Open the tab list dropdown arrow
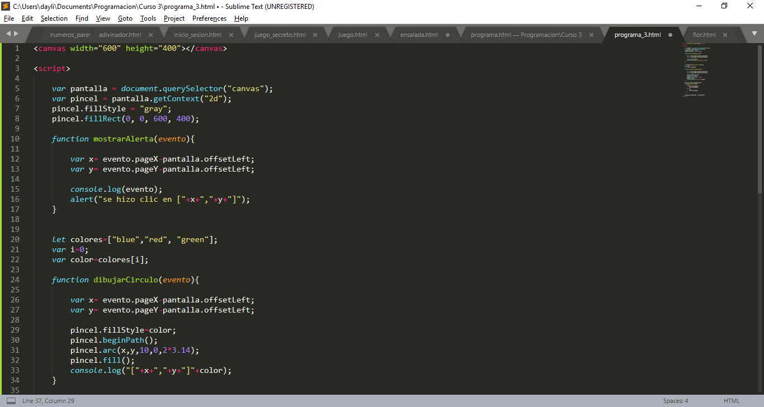 (753, 34)
